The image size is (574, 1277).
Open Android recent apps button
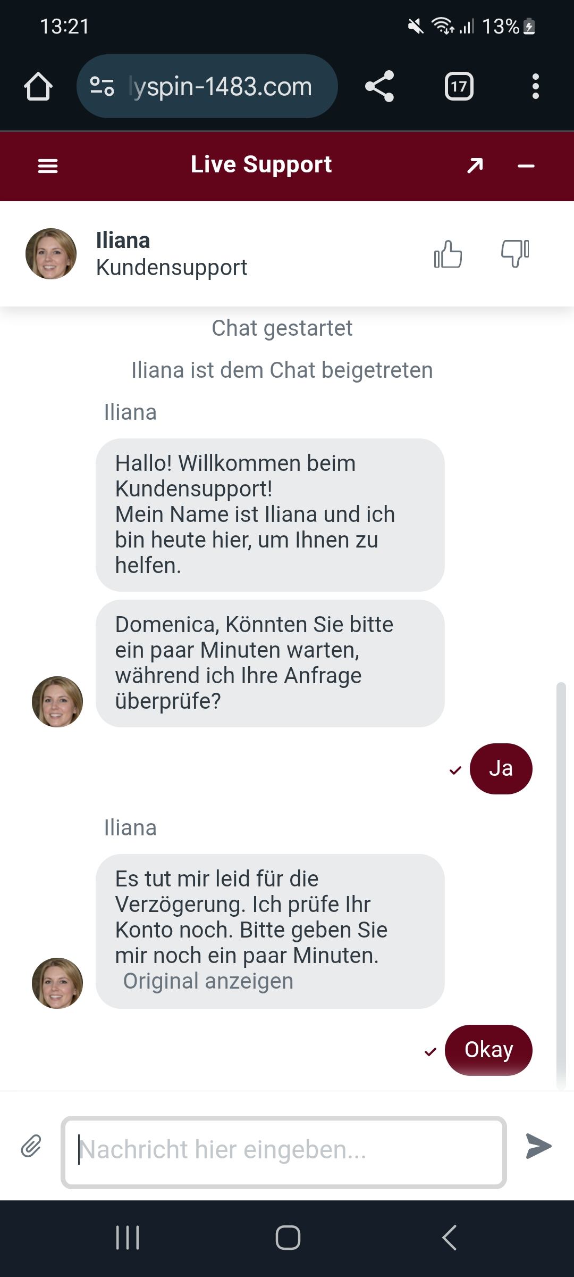click(x=128, y=1237)
